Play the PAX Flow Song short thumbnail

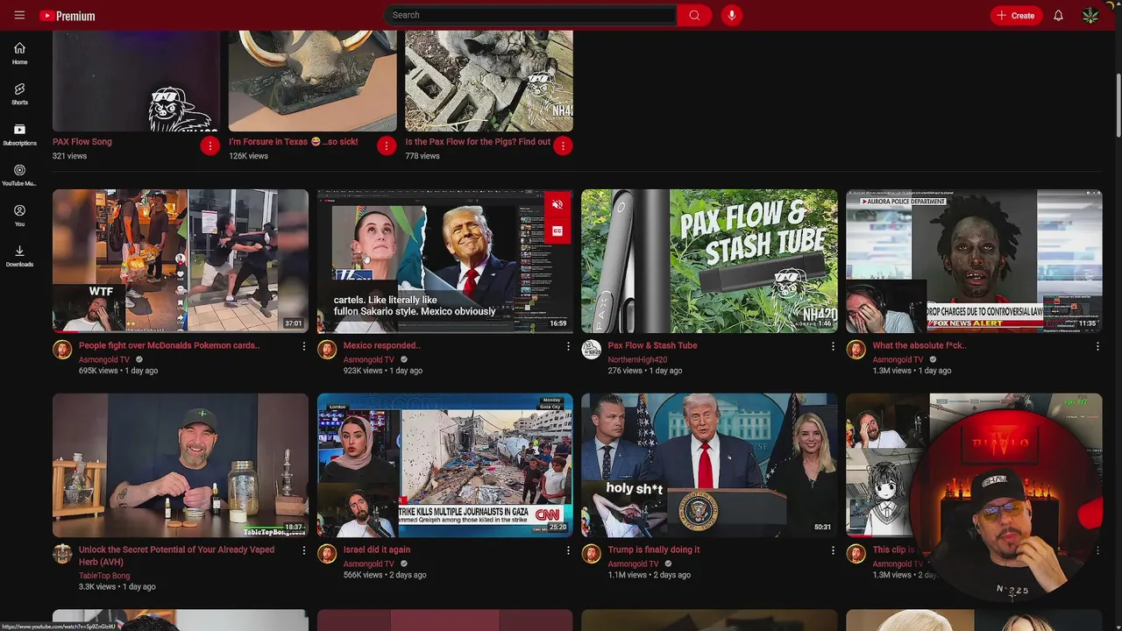(136, 81)
